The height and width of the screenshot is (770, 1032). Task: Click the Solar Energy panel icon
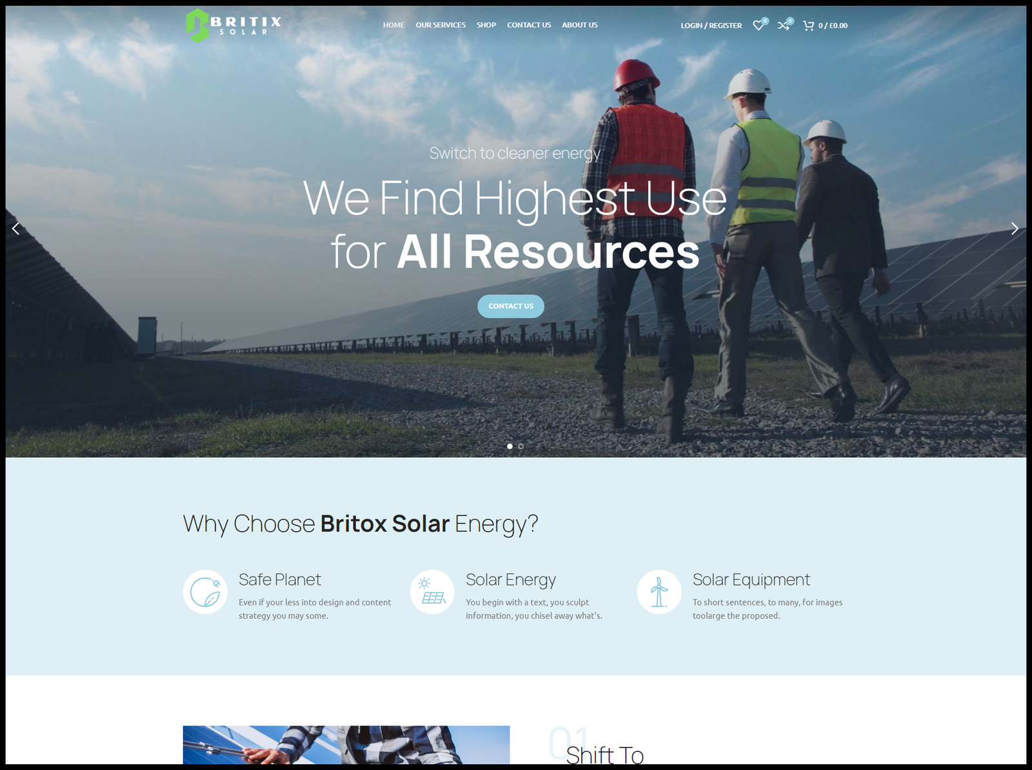point(432,591)
